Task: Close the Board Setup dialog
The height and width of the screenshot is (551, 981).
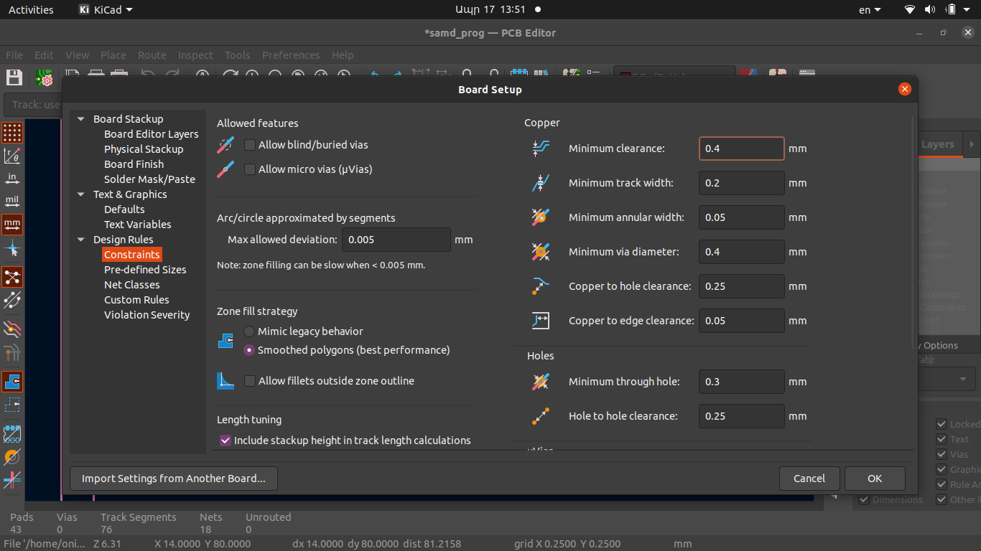Action: tap(905, 89)
